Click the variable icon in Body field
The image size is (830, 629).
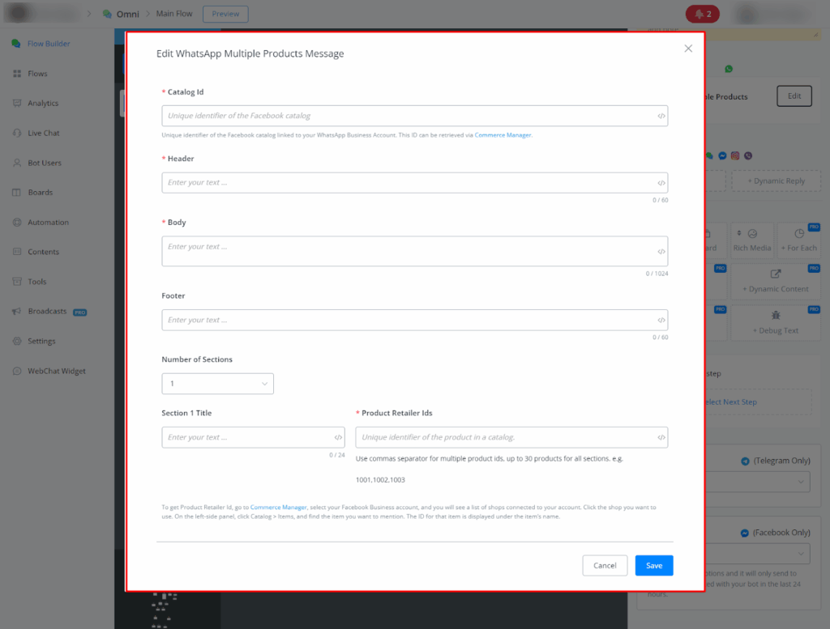(661, 252)
